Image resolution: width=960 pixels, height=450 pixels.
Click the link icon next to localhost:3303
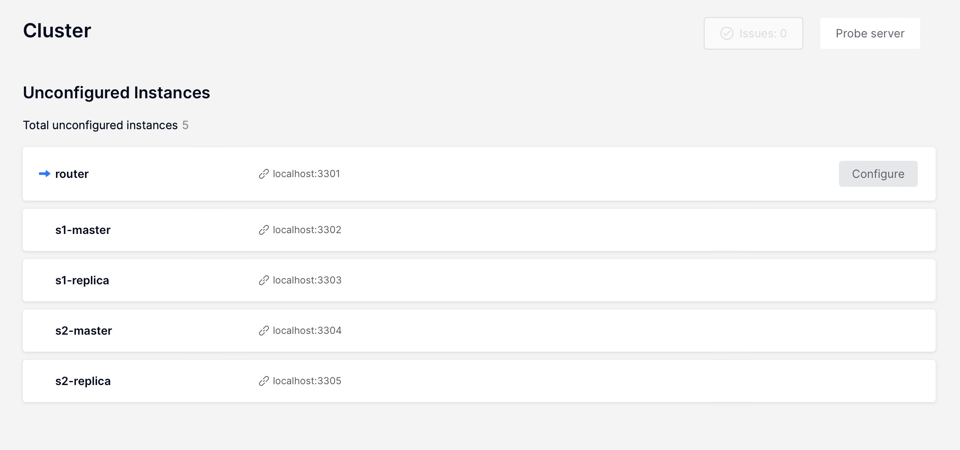click(264, 280)
